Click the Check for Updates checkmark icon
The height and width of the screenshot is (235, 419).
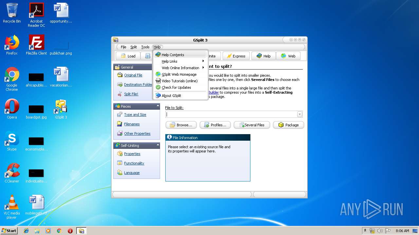(x=158, y=87)
